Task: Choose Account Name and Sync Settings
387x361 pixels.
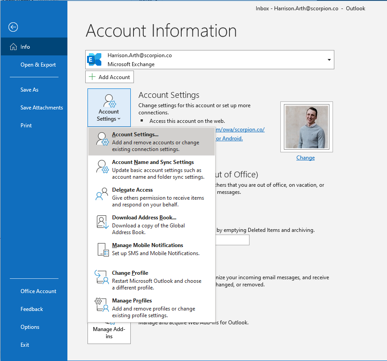Action: [152, 169]
